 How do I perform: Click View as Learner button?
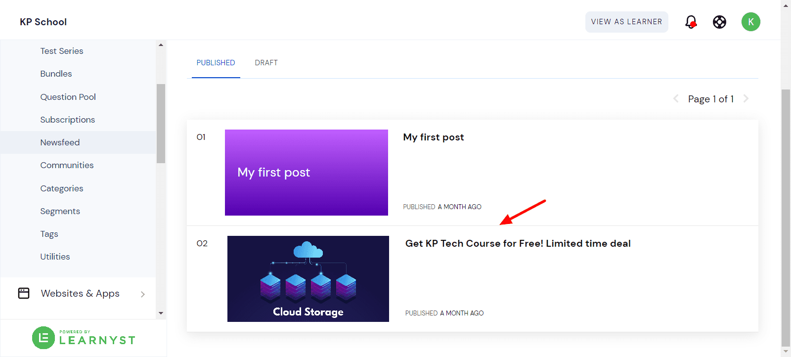(626, 22)
